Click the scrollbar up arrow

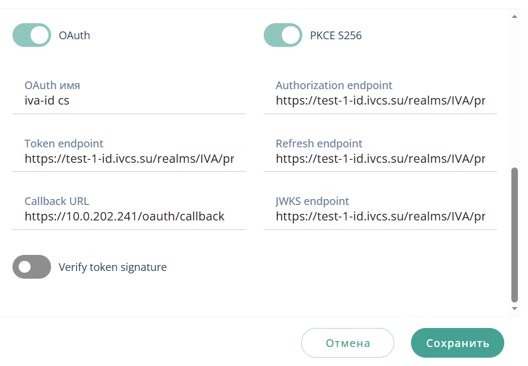click(516, 18)
